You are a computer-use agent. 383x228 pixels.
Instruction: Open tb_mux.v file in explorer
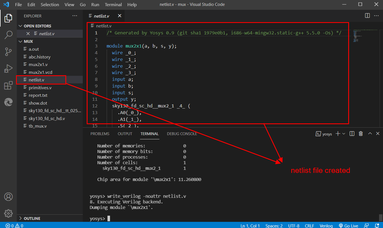click(x=50, y=126)
